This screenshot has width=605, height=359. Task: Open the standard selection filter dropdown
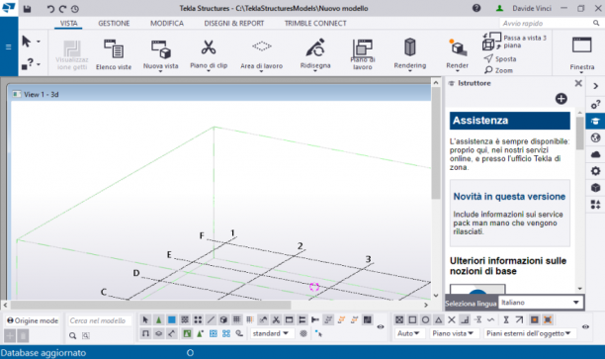[272, 333]
